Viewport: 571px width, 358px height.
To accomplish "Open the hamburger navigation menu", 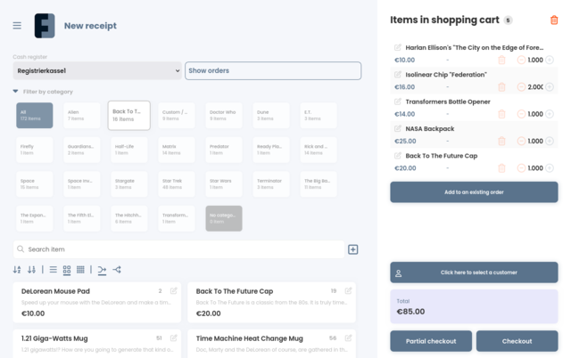I will (x=17, y=26).
